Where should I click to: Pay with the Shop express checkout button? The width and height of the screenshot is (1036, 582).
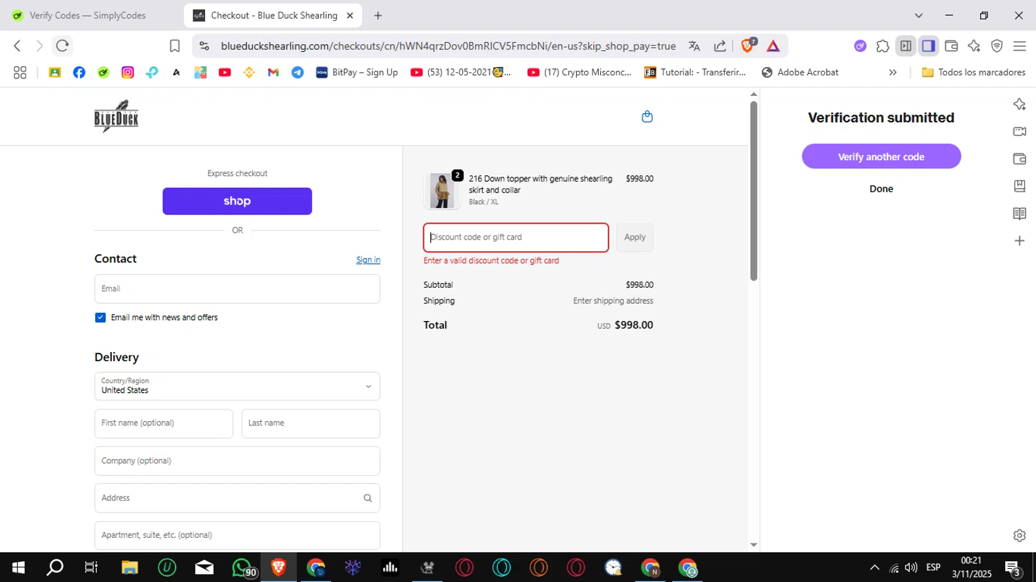[237, 201]
